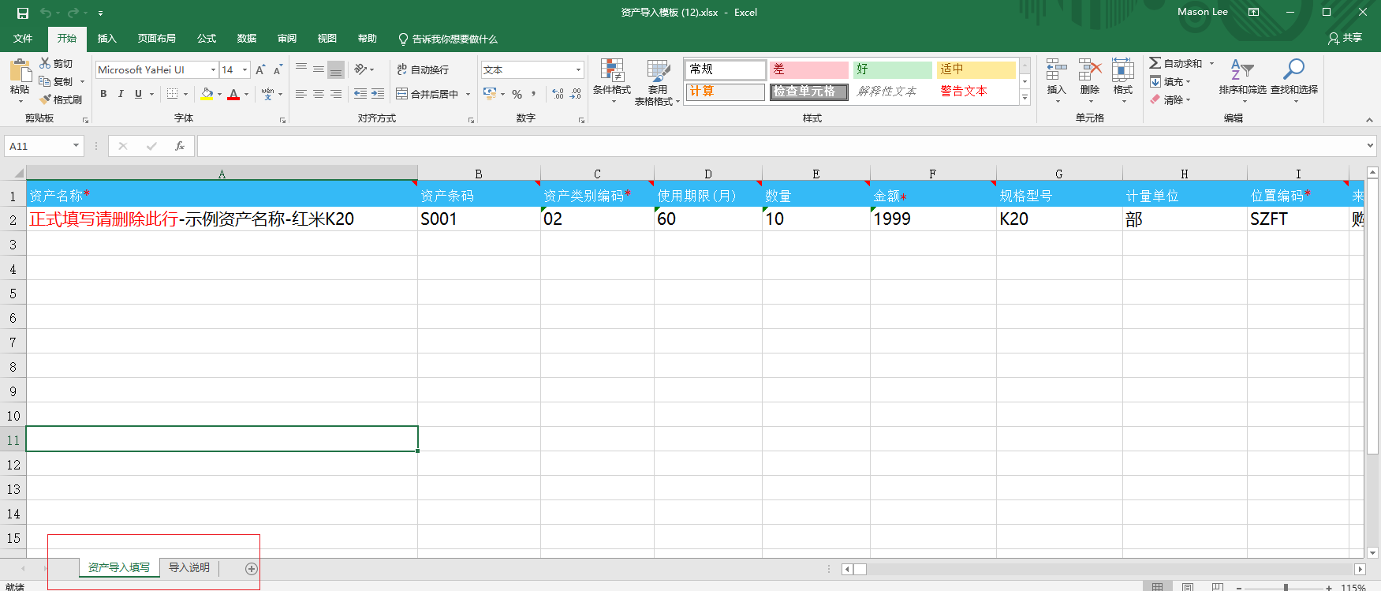Click the Undo arrow in quick access toolbar
1381x591 pixels.
coord(46,13)
